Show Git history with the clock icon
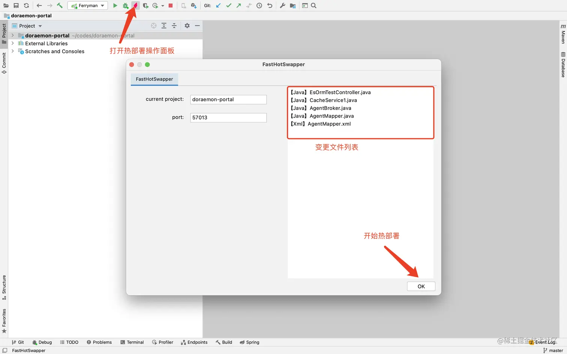 (x=259, y=6)
